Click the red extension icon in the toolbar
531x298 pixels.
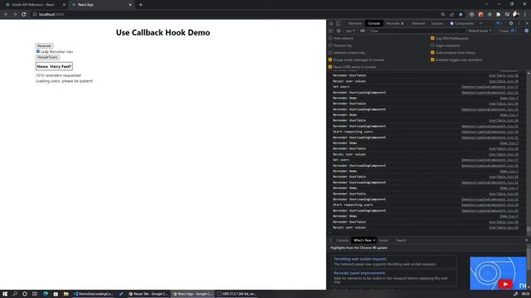click(480, 15)
